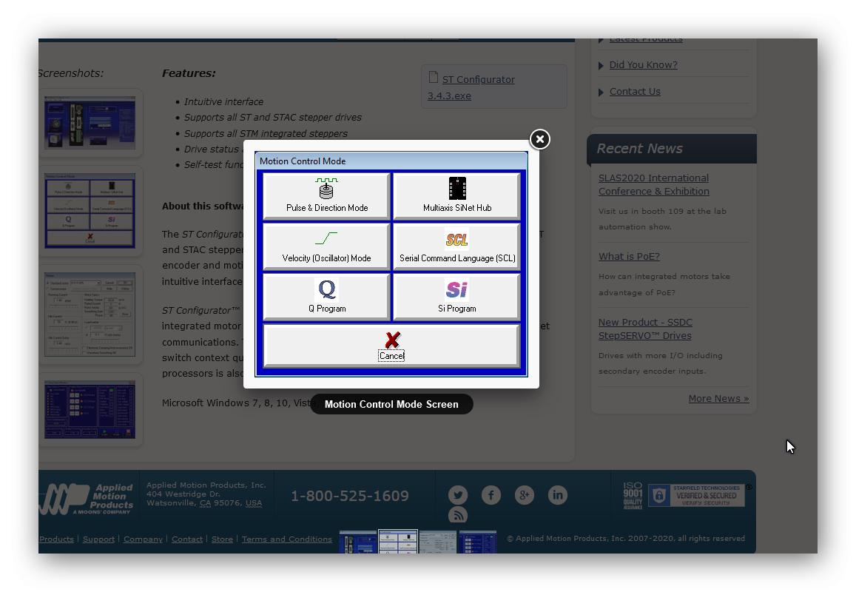
Task: Click the file icon beside ST Configurator download
Action: coord(434,78)
